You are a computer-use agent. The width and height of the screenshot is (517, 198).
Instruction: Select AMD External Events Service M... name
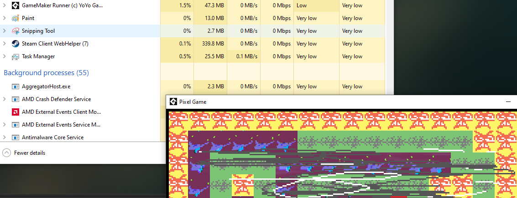point(61,125)
